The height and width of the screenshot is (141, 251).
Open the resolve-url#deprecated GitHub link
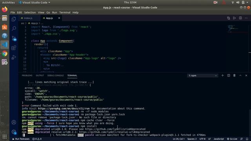click(115, 132)
